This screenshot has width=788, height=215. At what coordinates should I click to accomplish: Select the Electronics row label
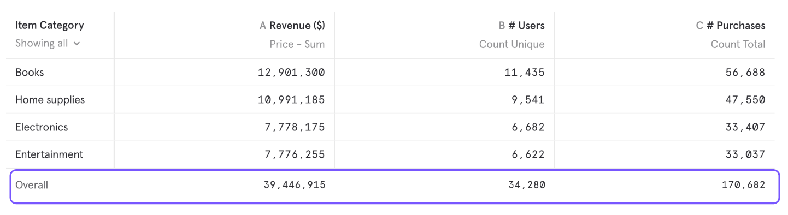click(x=42, y=127)
